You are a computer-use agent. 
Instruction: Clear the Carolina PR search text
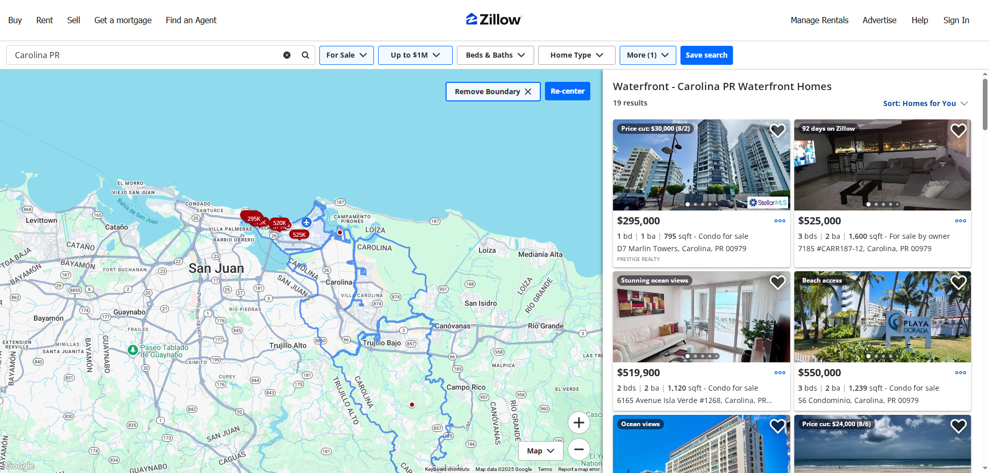click(287, 55)
